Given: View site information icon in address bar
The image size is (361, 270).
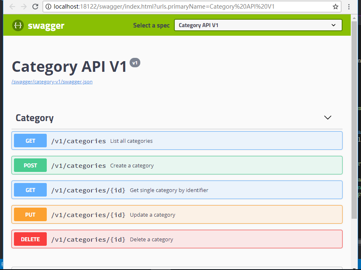Looking at the screenshot, I should pyautogui.click(x=48, y=7).
